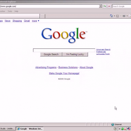Click the green round system tray icon
The height and width of the screenshot is (131, 131).
[123, 129]
